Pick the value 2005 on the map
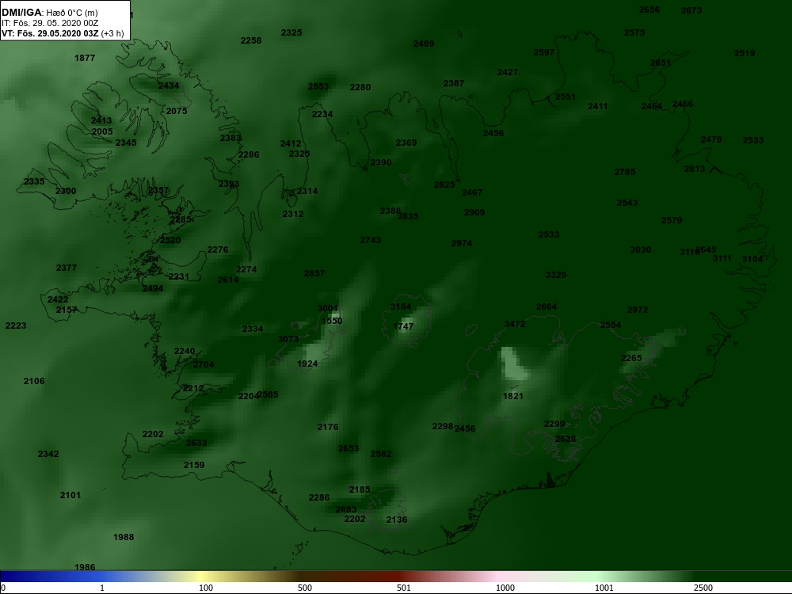 (102, 131)
